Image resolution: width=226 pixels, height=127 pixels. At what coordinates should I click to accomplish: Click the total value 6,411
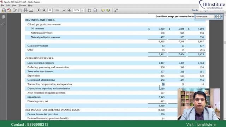[161, 54]
